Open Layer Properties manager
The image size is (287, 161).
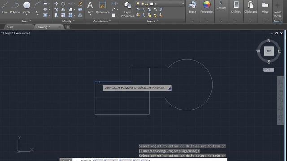click(x=127, y=9)
